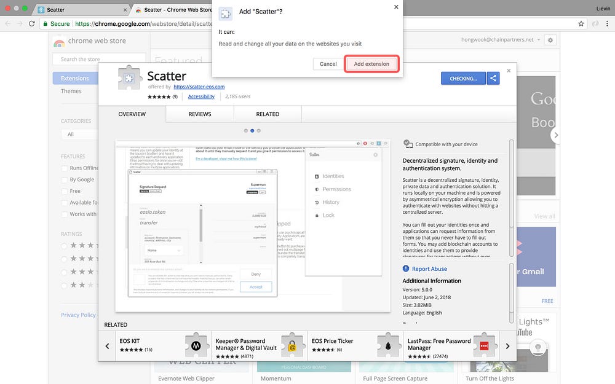This screenshot has width=615, height=384.
Task: Open the RELATED tab
Action: tap(268, 114)
